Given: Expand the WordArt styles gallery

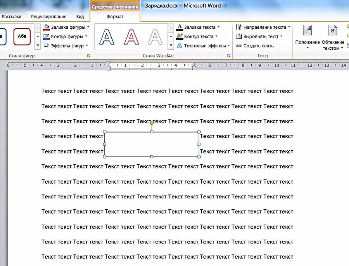Looking at the screenshot, I should [171, 46].
